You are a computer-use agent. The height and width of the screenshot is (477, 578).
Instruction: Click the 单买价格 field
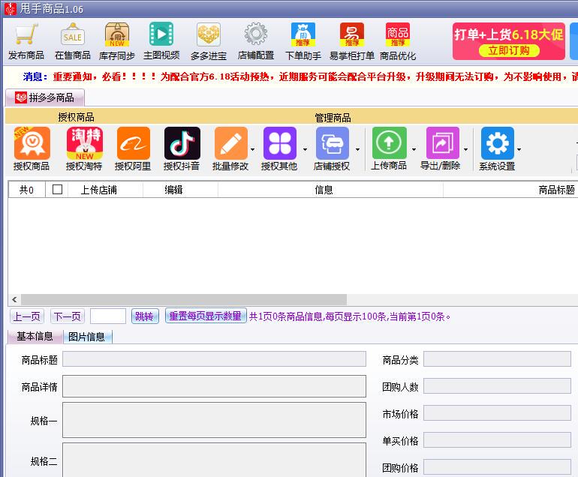pyautogui.click(x=497, y=440)
